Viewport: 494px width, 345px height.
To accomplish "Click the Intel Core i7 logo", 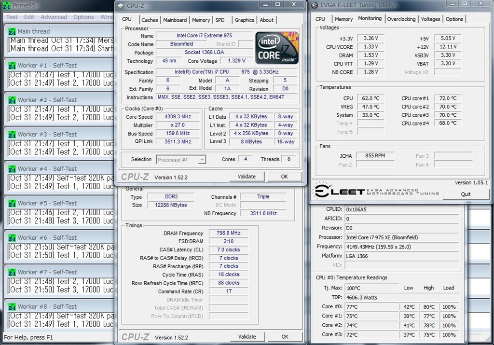I will tap(276, 48).
